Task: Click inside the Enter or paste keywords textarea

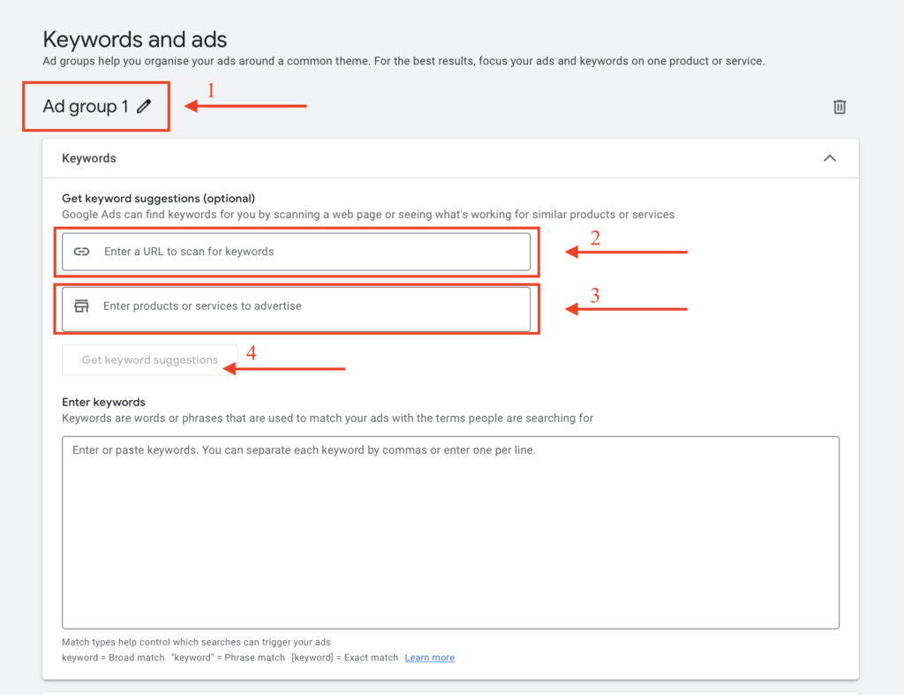Action: [x=450, y=532]
